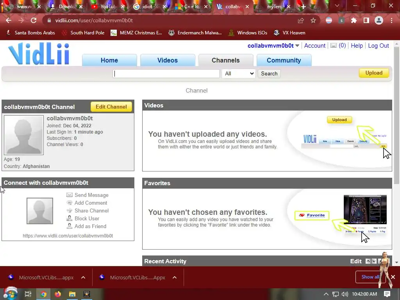Switch to the YouTube browser tab
The image size is (400, 300).
pyautogui.click(x=107, y=7)
